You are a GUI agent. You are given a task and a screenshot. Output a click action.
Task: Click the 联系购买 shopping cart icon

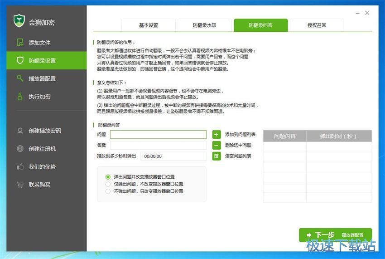coord(20,185)
